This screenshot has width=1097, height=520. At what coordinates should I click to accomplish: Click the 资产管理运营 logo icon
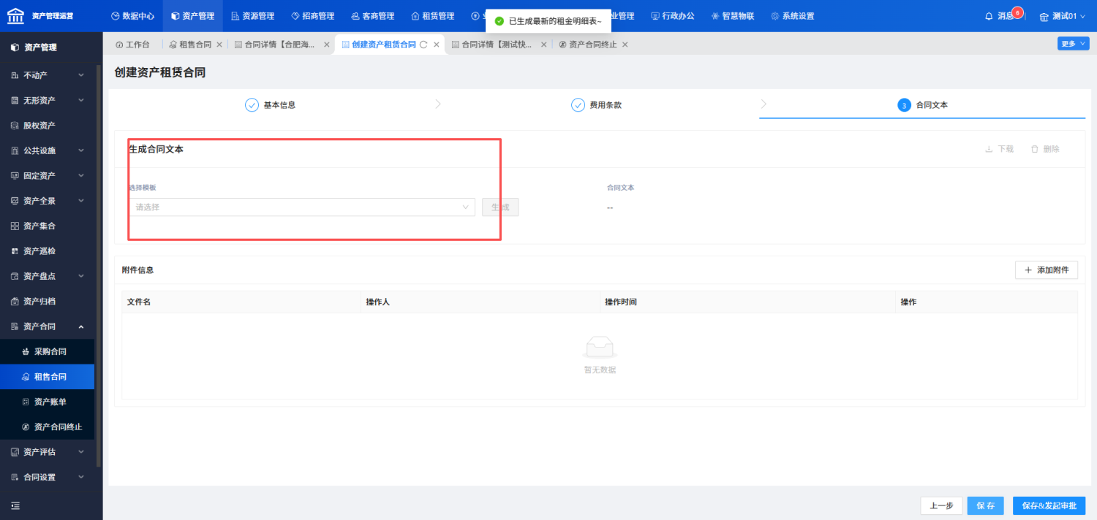tap(15, 15)
